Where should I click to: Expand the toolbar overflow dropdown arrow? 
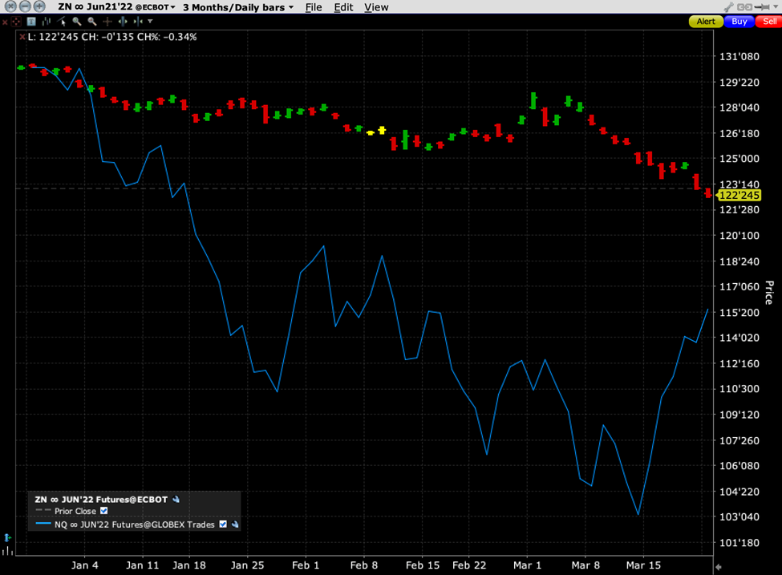pyautogui.click(x=150, y=22)
